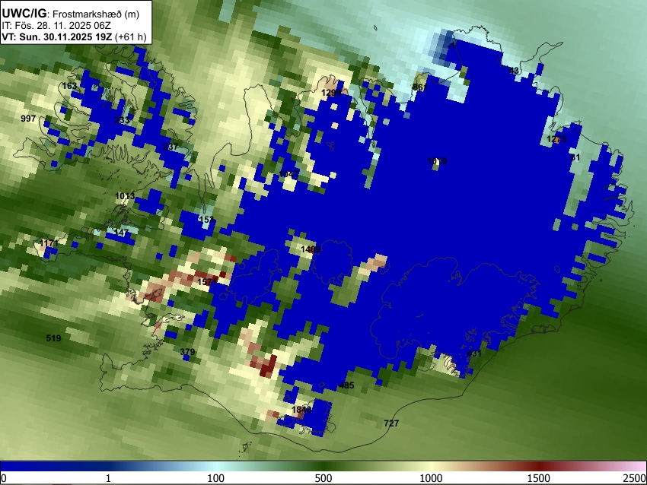Click the map value label '1171'
The height and width of the screenshot is (485, 647).
pyautogui.click(x=49, y=243)
